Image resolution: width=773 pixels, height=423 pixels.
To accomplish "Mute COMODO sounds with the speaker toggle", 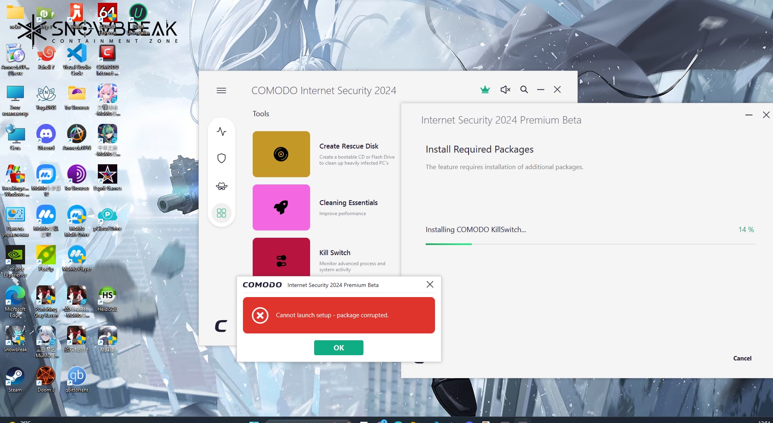I will coord(505,89).
